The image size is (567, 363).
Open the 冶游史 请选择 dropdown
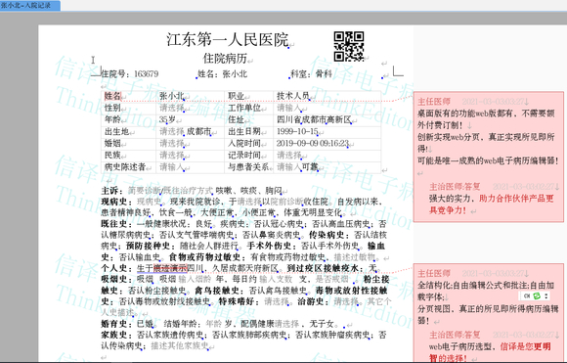(346, 301)
